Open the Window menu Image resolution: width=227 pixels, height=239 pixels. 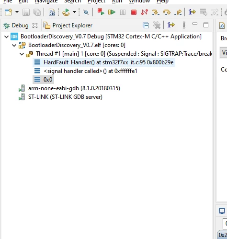coord(139,1)
